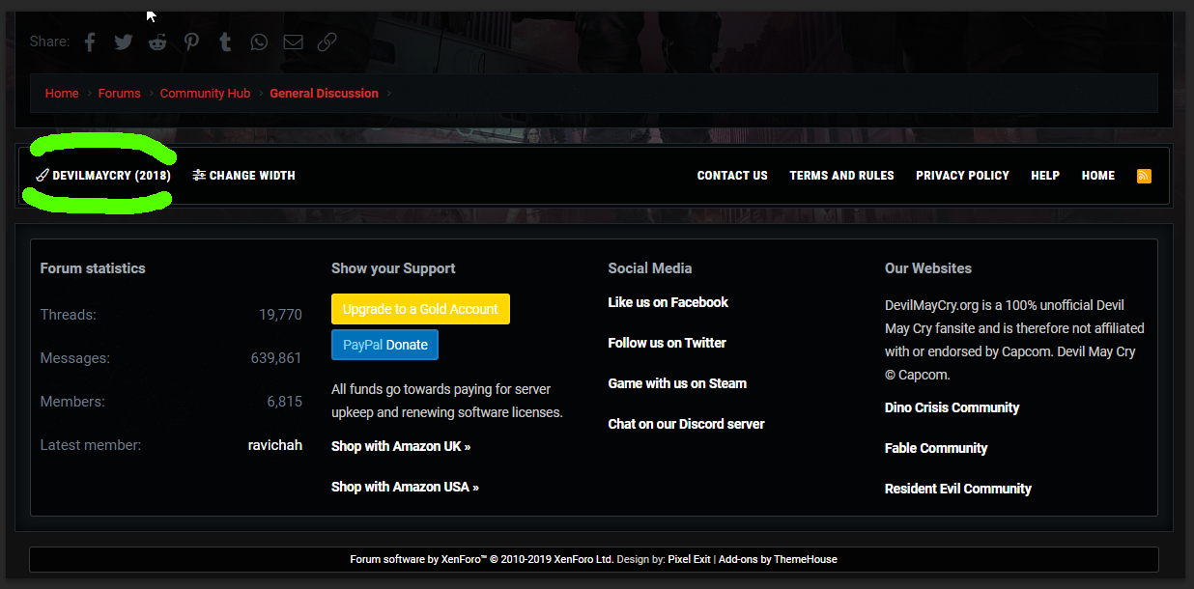Image resolution: width=1194 pixels, height=589 pixels.
Task: Click the Our Websites heading
Action: [x=928, y=268]
